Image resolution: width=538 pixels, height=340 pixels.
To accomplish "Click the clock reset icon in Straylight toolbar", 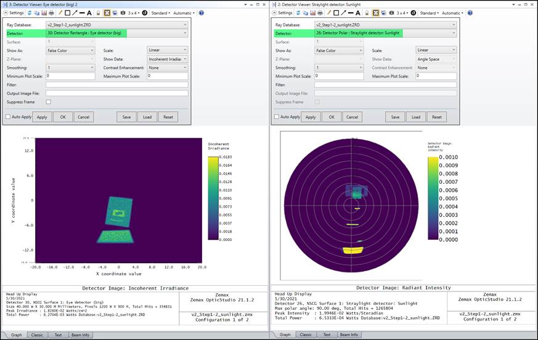I will [414, 13].
